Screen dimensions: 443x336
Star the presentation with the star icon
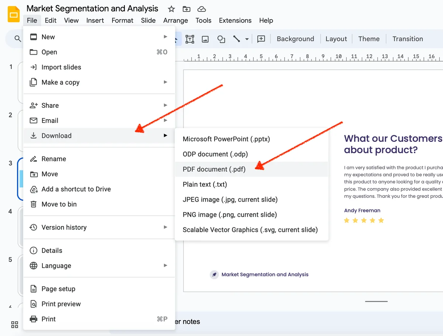coord(171,9)
